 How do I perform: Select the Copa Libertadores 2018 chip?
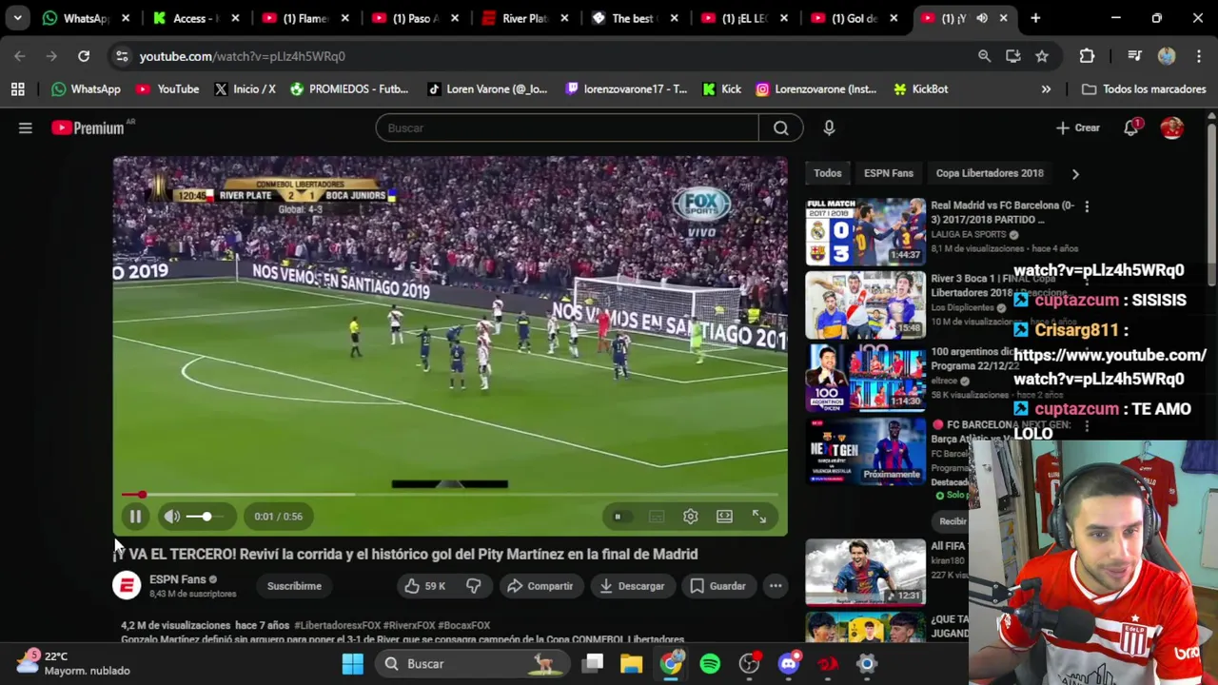click(x=990, y=173)
